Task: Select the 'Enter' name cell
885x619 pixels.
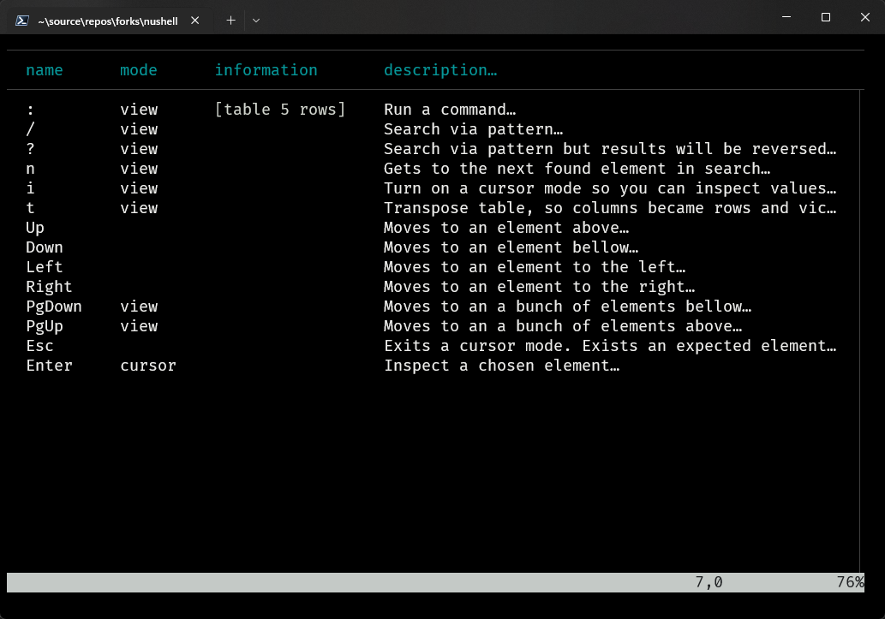Action: pos(49,366)
